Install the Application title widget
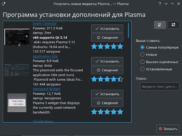The width and height of the screenshot is (182, 136). 107,61
